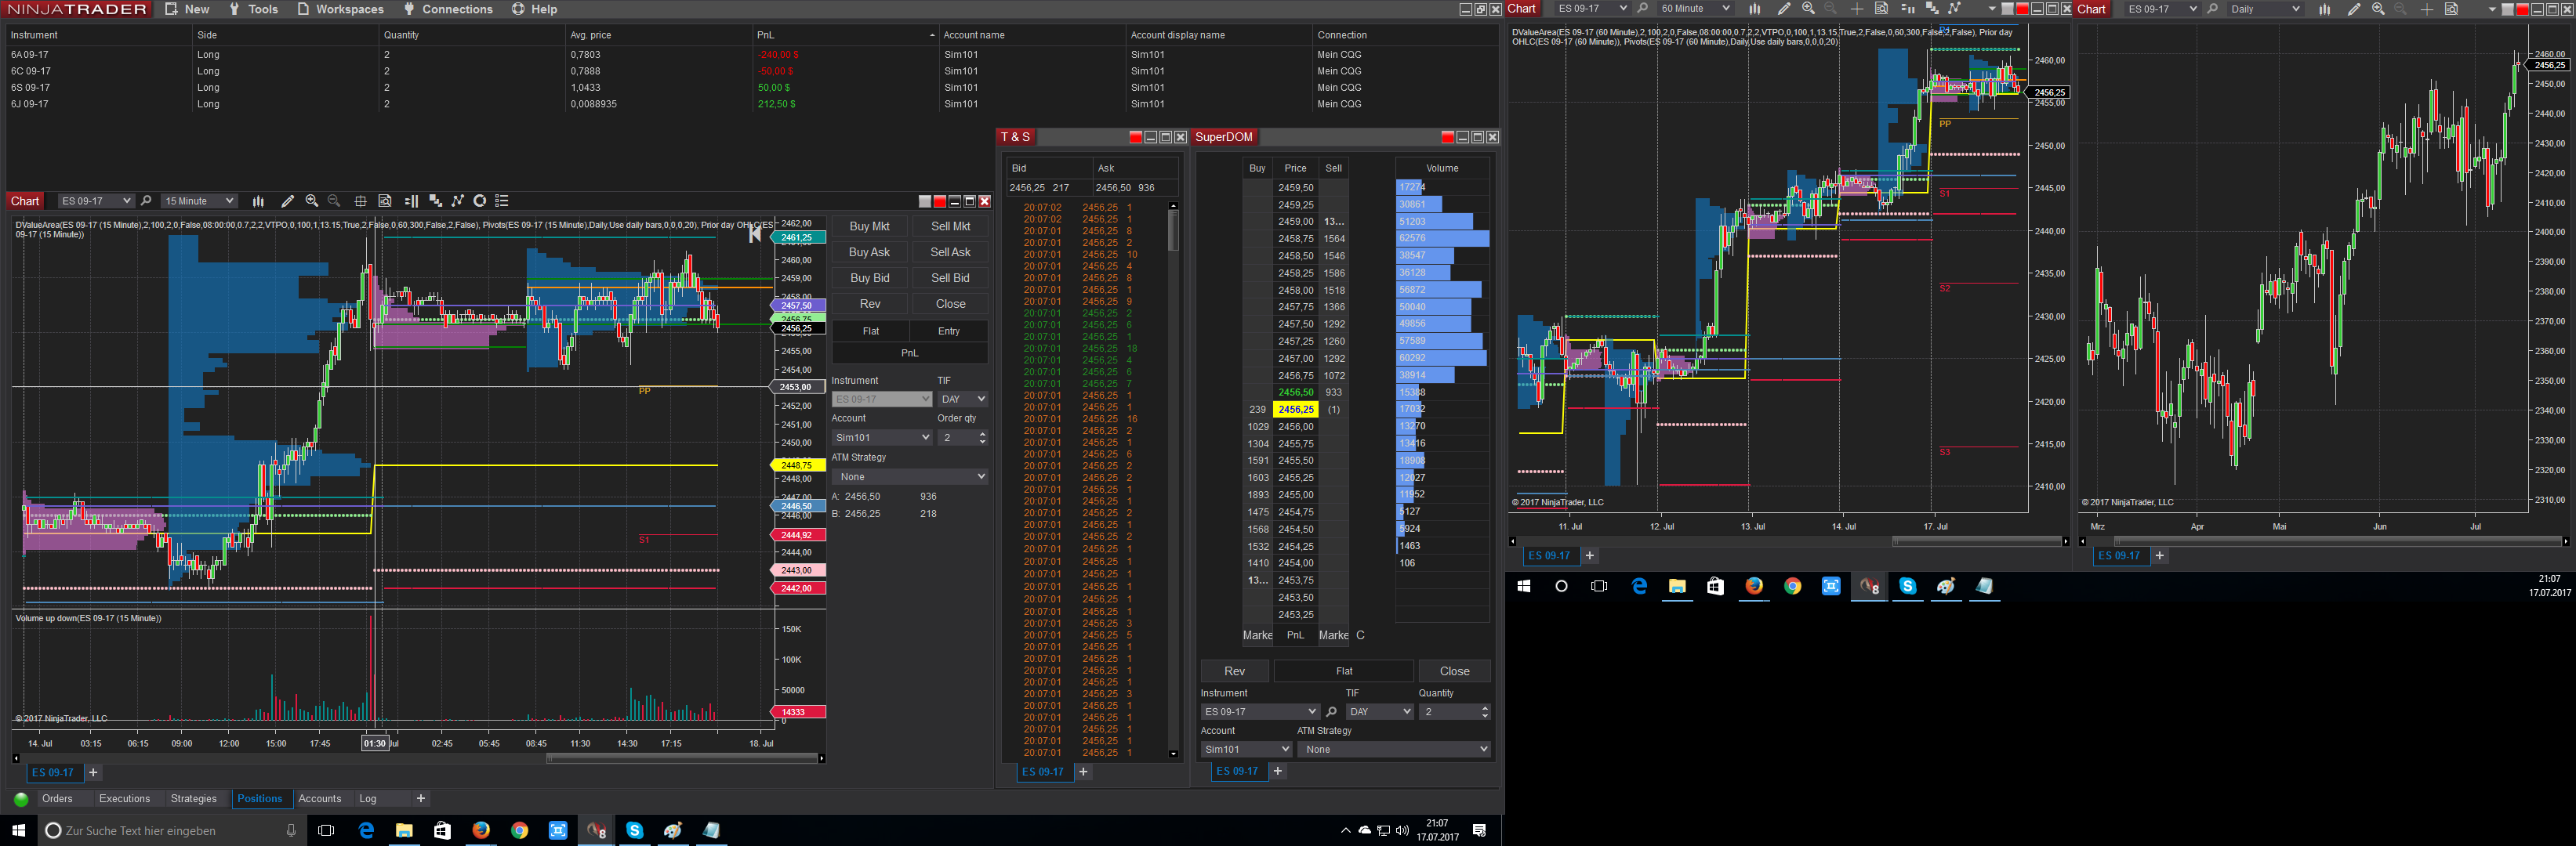
Task: Click the green connection status indicator
Action: (x=21, y=799)
